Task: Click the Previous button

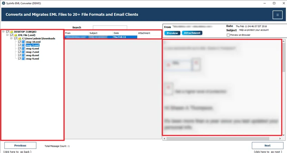Action: pos(20,146)
